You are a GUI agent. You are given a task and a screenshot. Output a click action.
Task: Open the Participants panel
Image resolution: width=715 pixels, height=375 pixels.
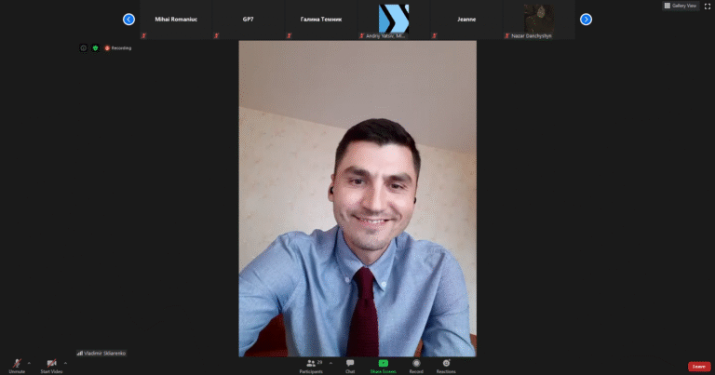pos(311,364)
